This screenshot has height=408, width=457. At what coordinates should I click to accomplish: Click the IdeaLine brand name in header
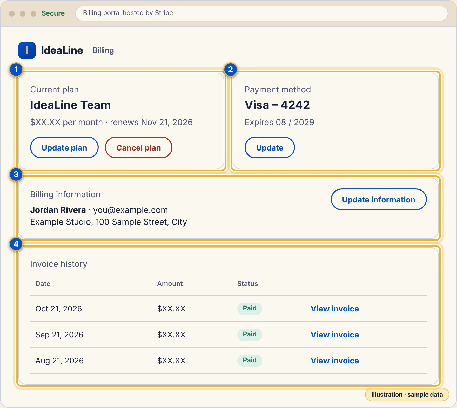tap(62, 50)
